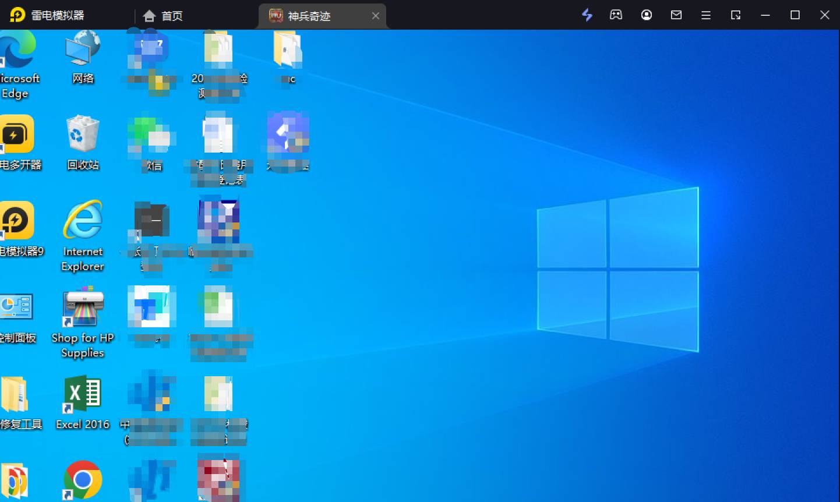Click the LDPlayer logo in the title bar
Screen dimensions: 840x502
click(x=17, y=15)
